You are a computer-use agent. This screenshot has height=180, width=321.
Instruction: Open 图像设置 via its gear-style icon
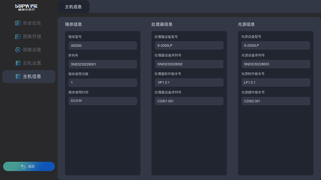tap(18, 50)
